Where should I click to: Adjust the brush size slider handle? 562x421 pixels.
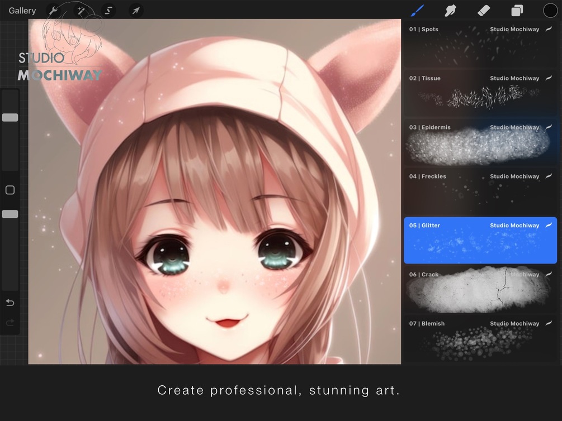click(10, 117)
